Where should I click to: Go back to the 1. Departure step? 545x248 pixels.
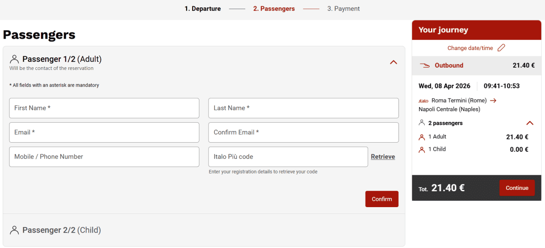(x=203, y=9)
